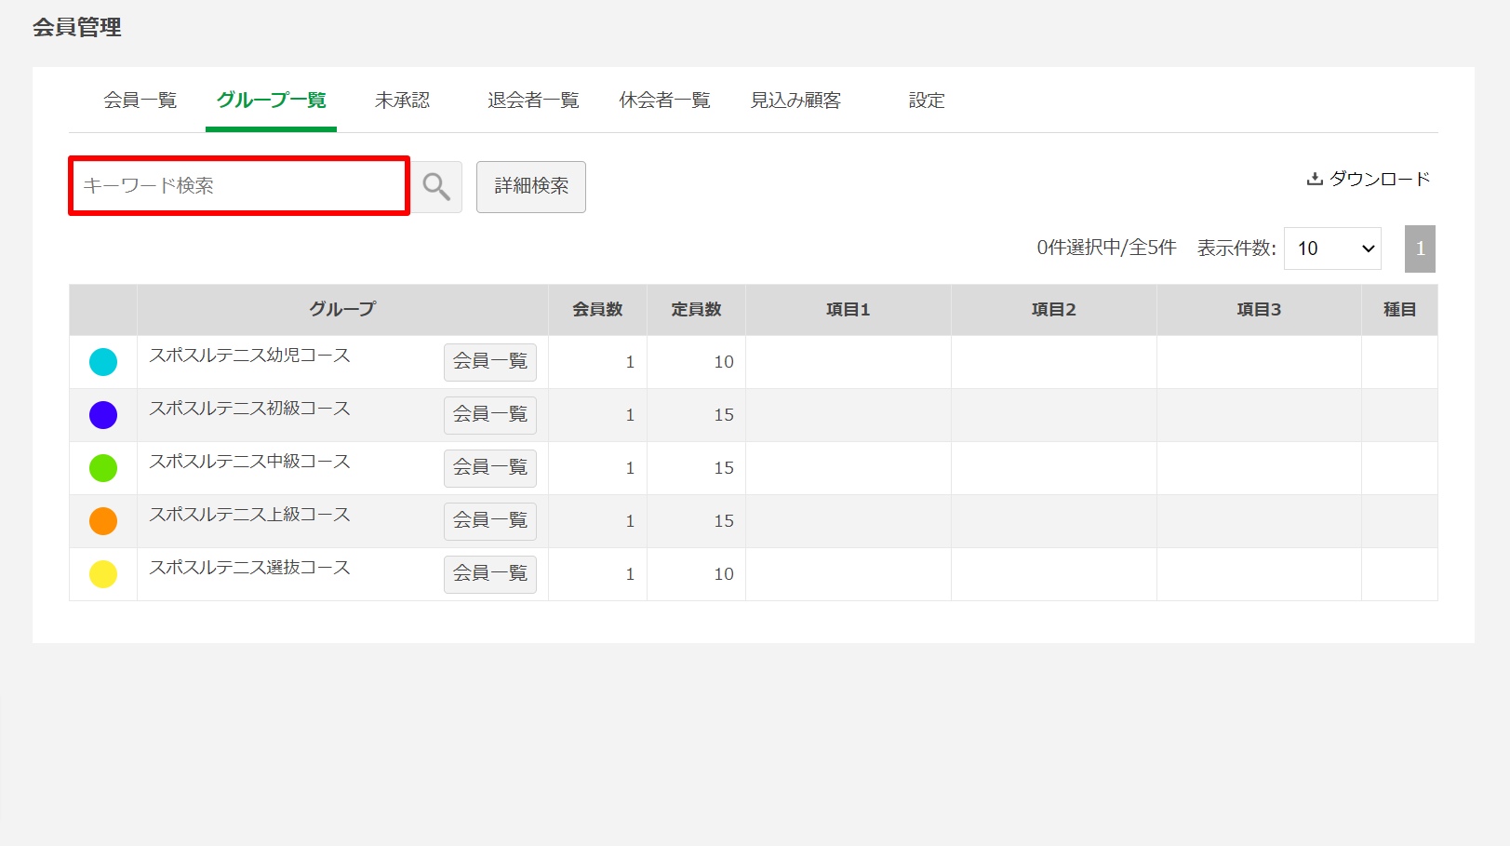This screenshot has width=1510, height=846.
Task: Click the 項目3 column header
Action: [1259, 309]
